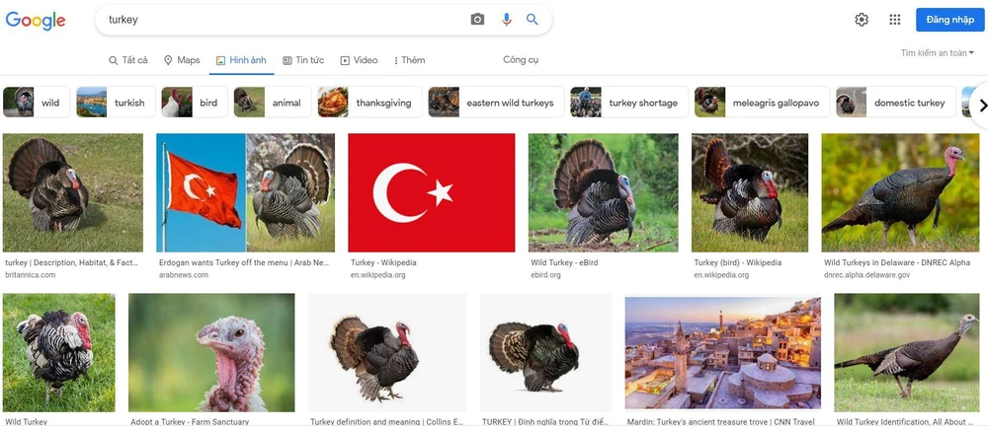This screenshot has height=430, width=988.
Task: Open the Mardin city CNN Travel image
Action: tap(723, 353)
